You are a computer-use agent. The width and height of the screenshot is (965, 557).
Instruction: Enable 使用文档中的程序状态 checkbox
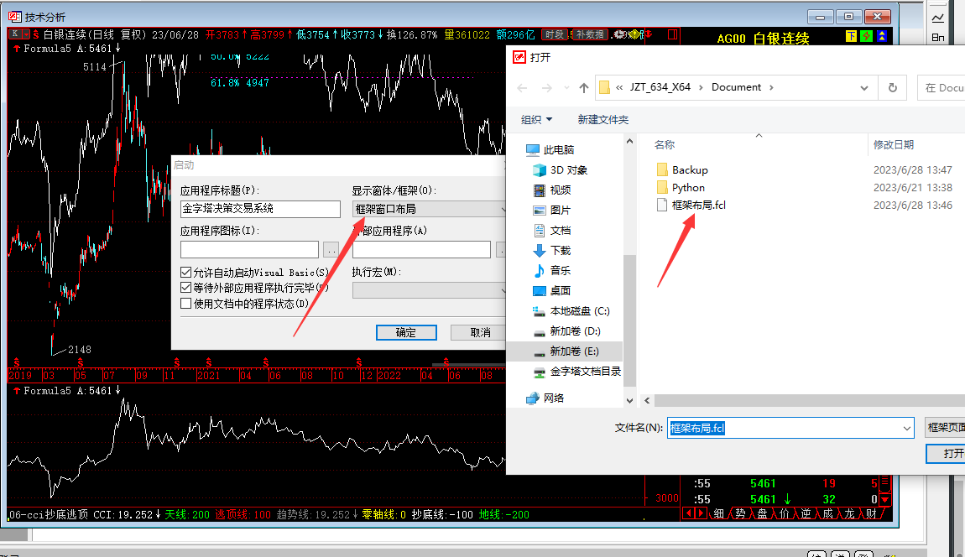185,304
